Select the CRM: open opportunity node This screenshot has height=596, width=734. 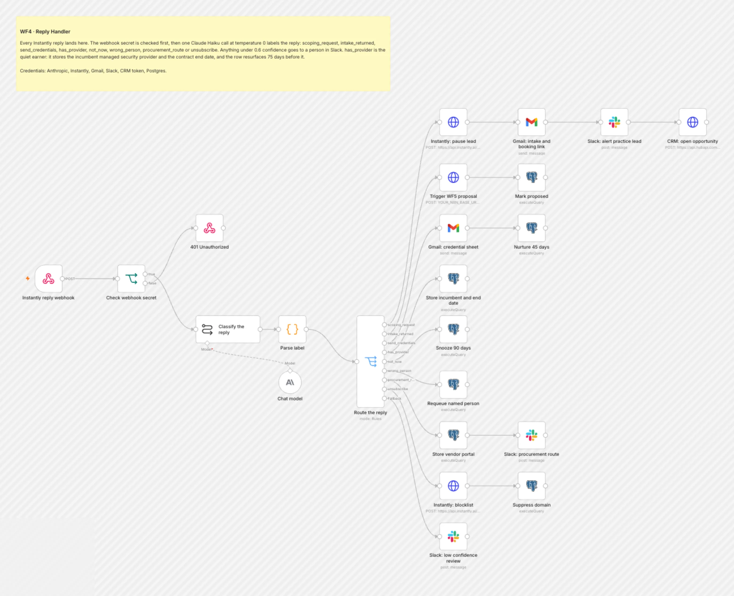point(692,122)
